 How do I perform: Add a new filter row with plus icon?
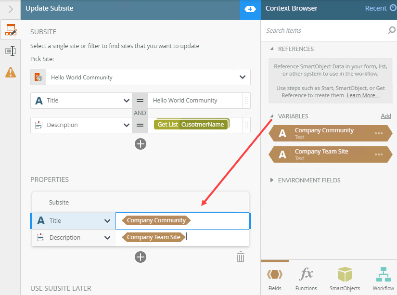141,144
